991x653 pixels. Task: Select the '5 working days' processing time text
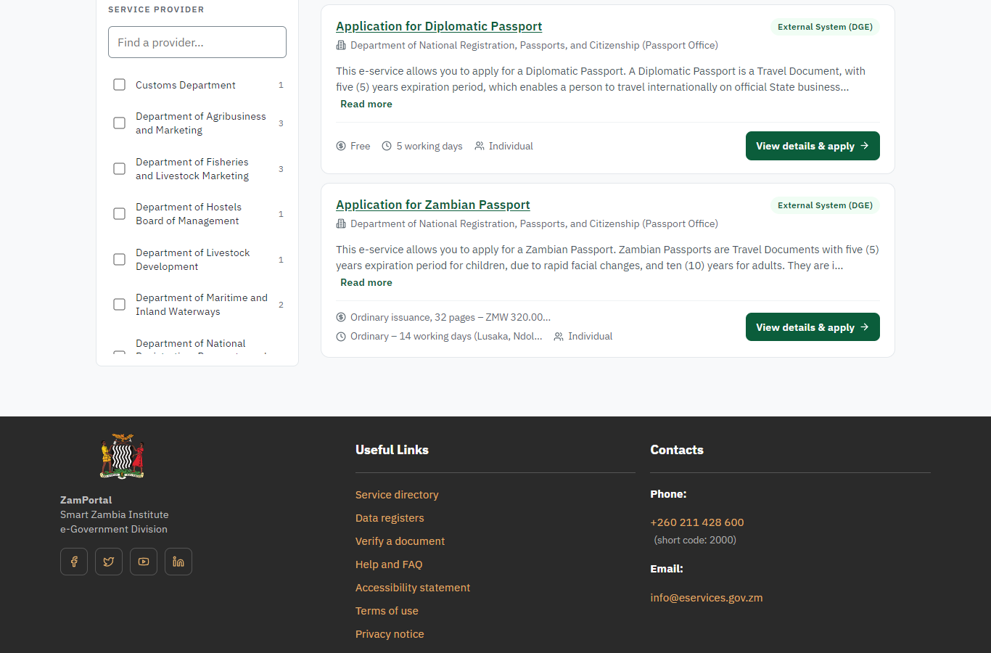[429, 146]
